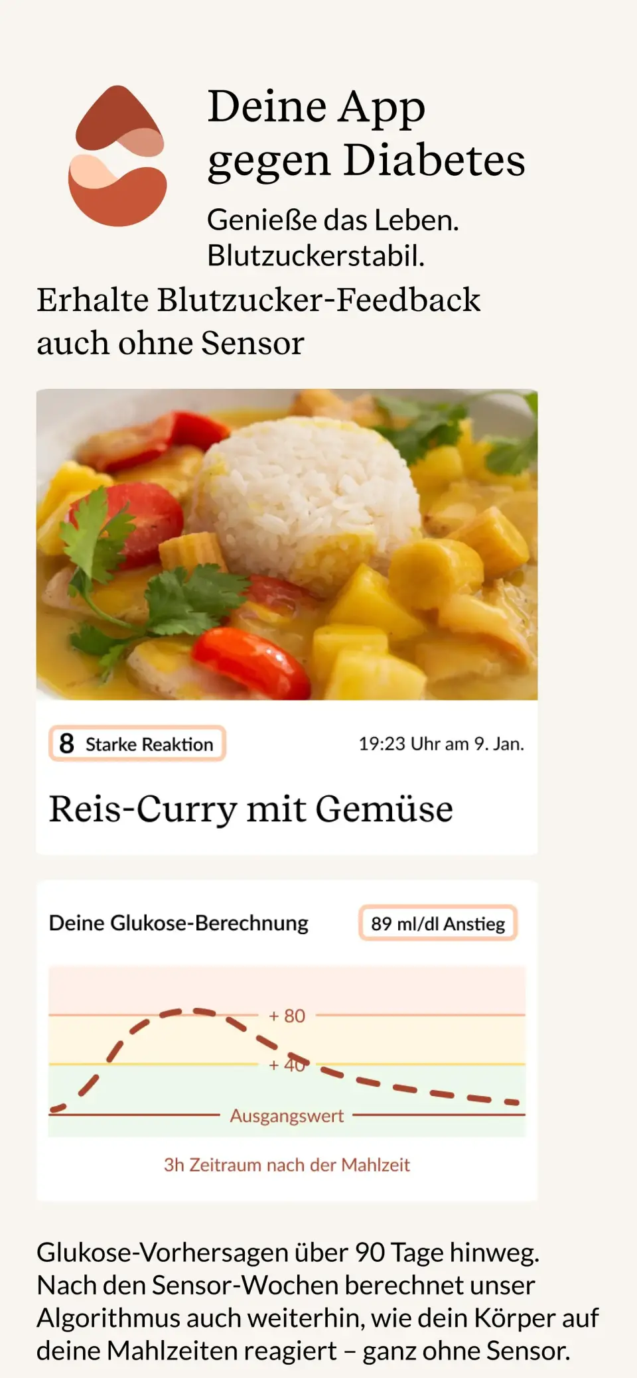Tap the red upper zone of the glucose chart
The width and height of the screenshot is (637, 1378).
287,990
